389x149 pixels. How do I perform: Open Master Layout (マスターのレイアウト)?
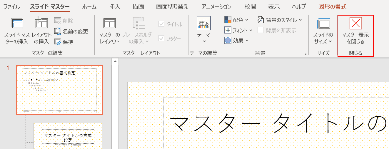click(110, 31)
